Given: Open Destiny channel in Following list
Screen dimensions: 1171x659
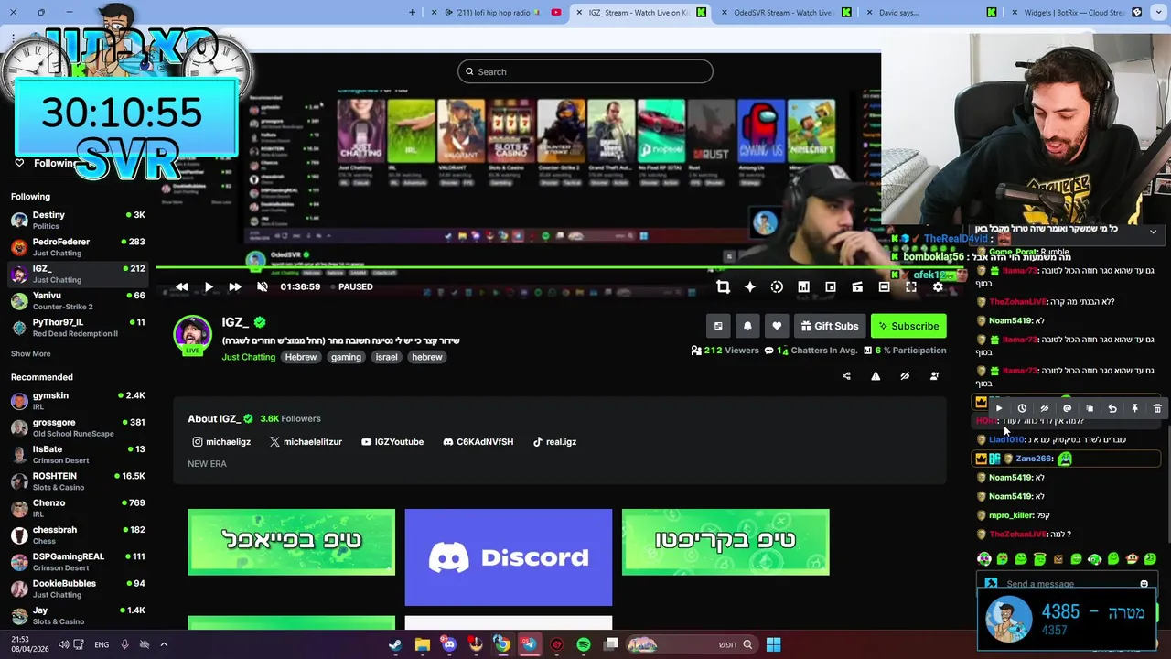Looking at the screenshot, I should 78,221.
